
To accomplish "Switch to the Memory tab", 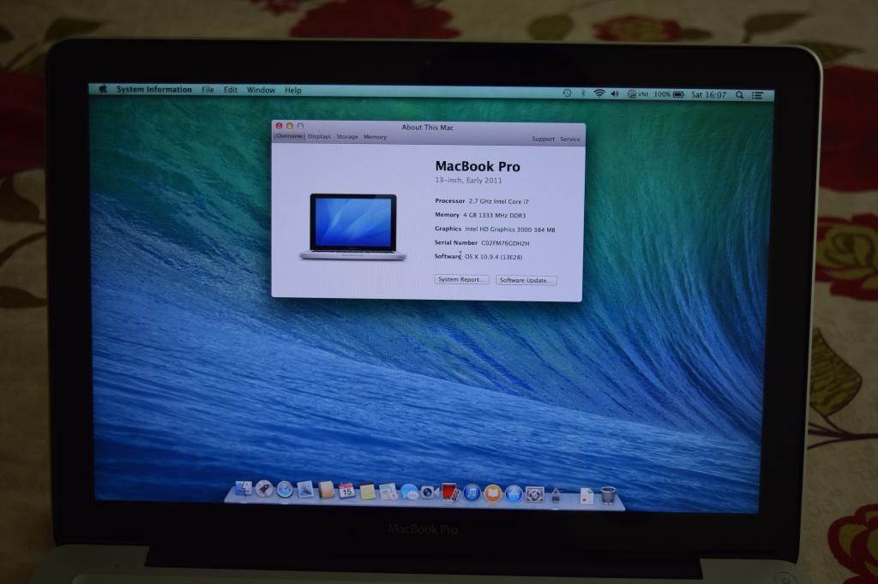I will point(375,136).
